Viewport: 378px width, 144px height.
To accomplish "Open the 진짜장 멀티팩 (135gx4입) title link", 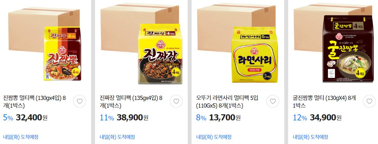I will pos(131,102).
